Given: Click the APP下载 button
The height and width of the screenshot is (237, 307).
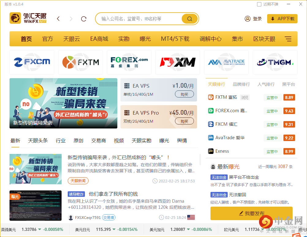Looking at the screenshot, I should (282, 19).
